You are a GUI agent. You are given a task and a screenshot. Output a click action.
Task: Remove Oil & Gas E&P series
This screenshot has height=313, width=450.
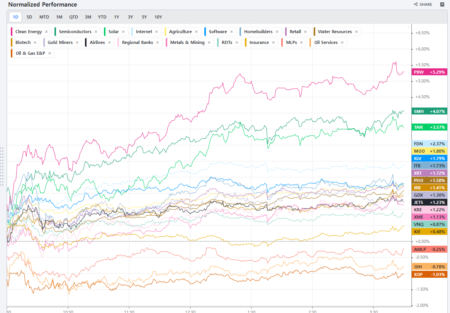point(49,54)
